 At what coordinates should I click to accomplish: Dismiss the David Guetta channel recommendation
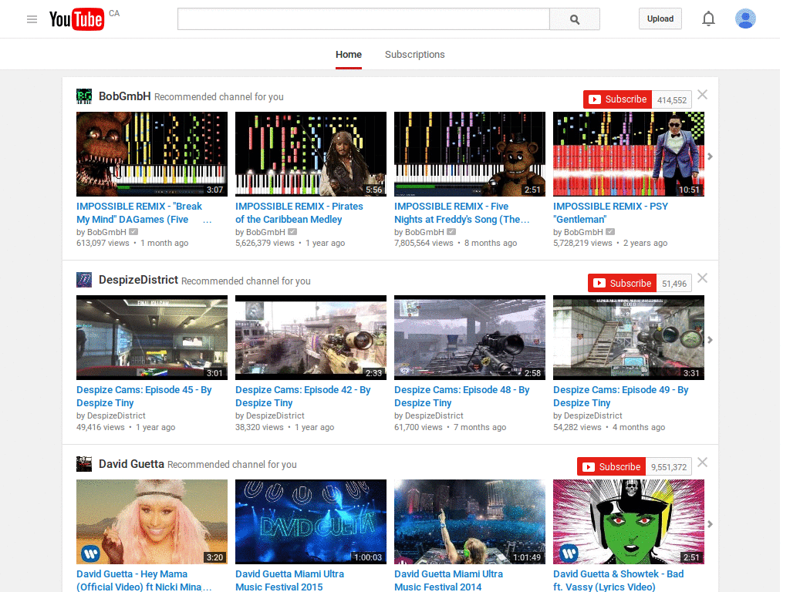(x=702, y=462)
